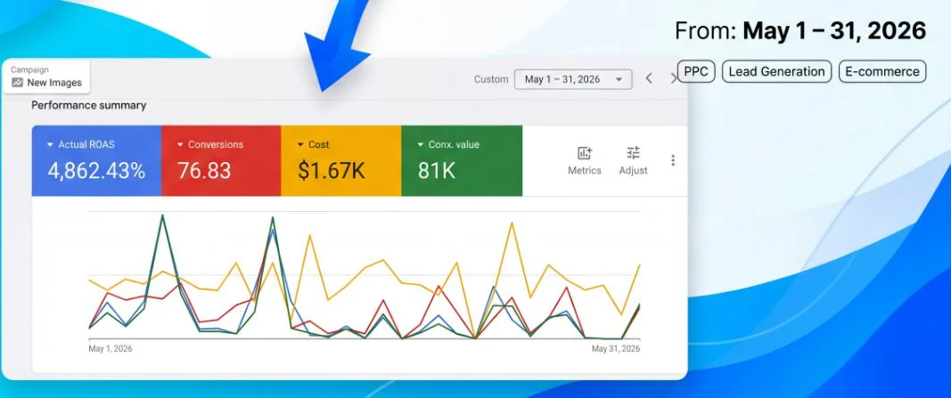
Task: Open the three-dot more options menu
Action: point(673,160)
